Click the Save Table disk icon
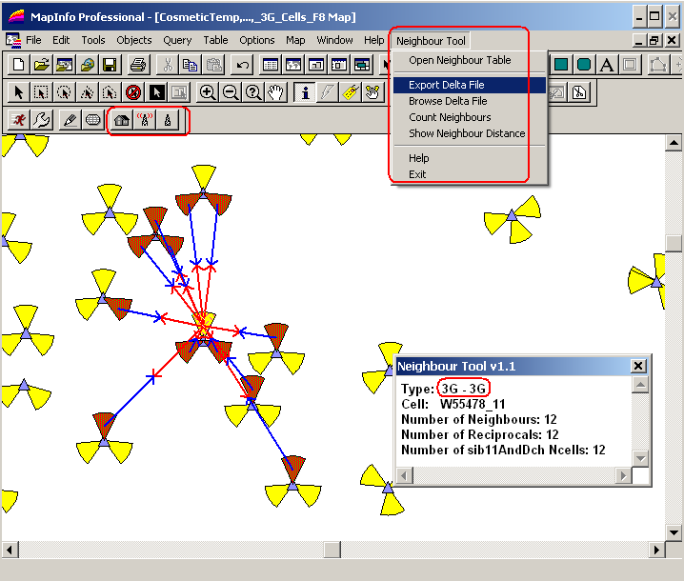Image resolution: width=684 pixels, height=581 pixels. 110,65
